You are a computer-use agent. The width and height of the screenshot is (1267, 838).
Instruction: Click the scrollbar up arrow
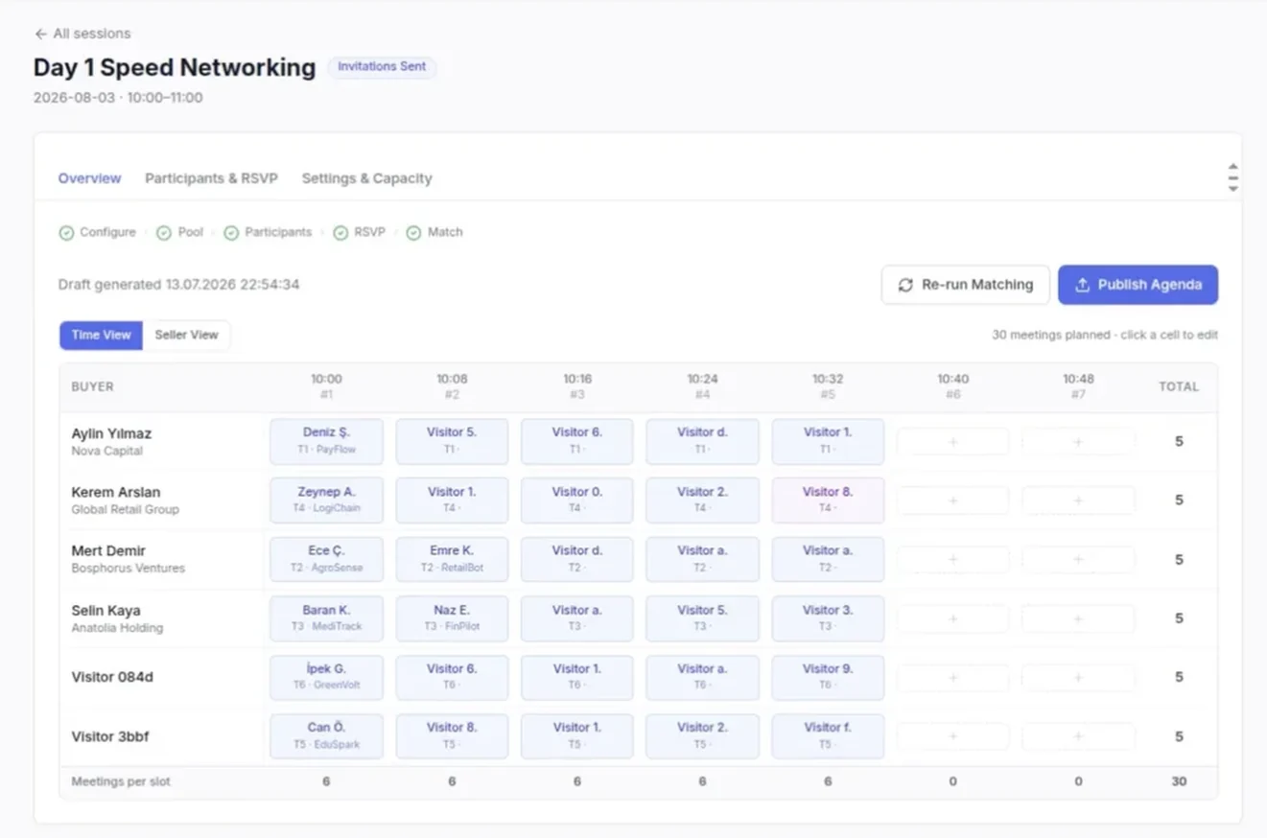[x=1232, y=167]
